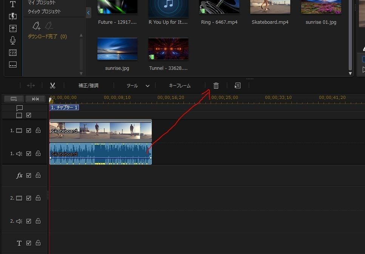Open the Transition Room lightning icon

13,16
